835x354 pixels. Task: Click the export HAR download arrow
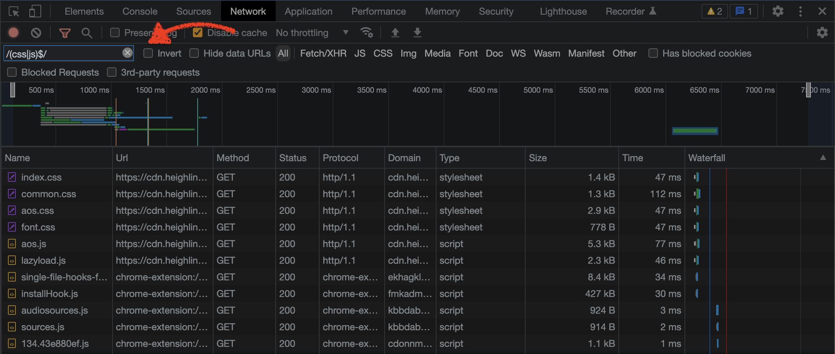point(417,32)
